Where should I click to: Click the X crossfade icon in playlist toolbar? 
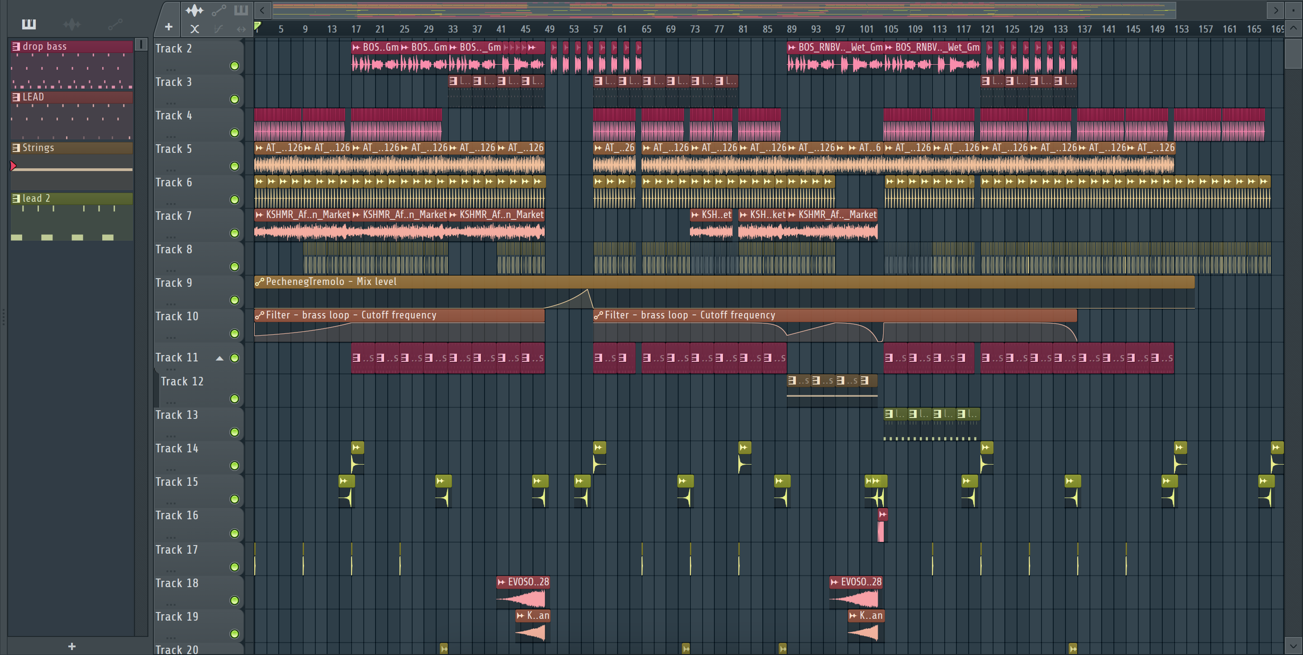coord(194,29)
